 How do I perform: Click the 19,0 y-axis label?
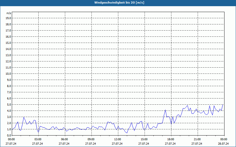(x=9, y=18)
